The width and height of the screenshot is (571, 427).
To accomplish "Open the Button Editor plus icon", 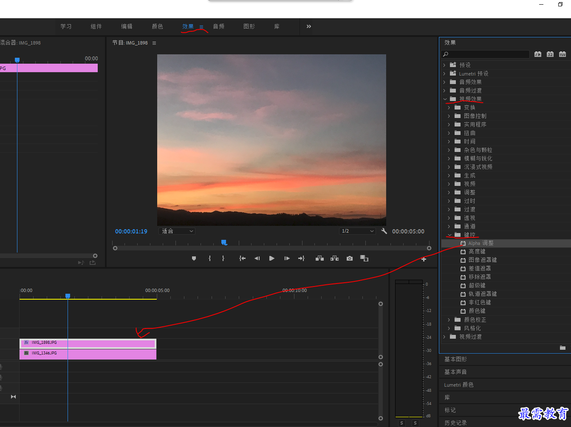I will [x=424, y=259].
